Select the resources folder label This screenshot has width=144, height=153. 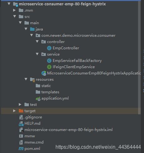45,79
